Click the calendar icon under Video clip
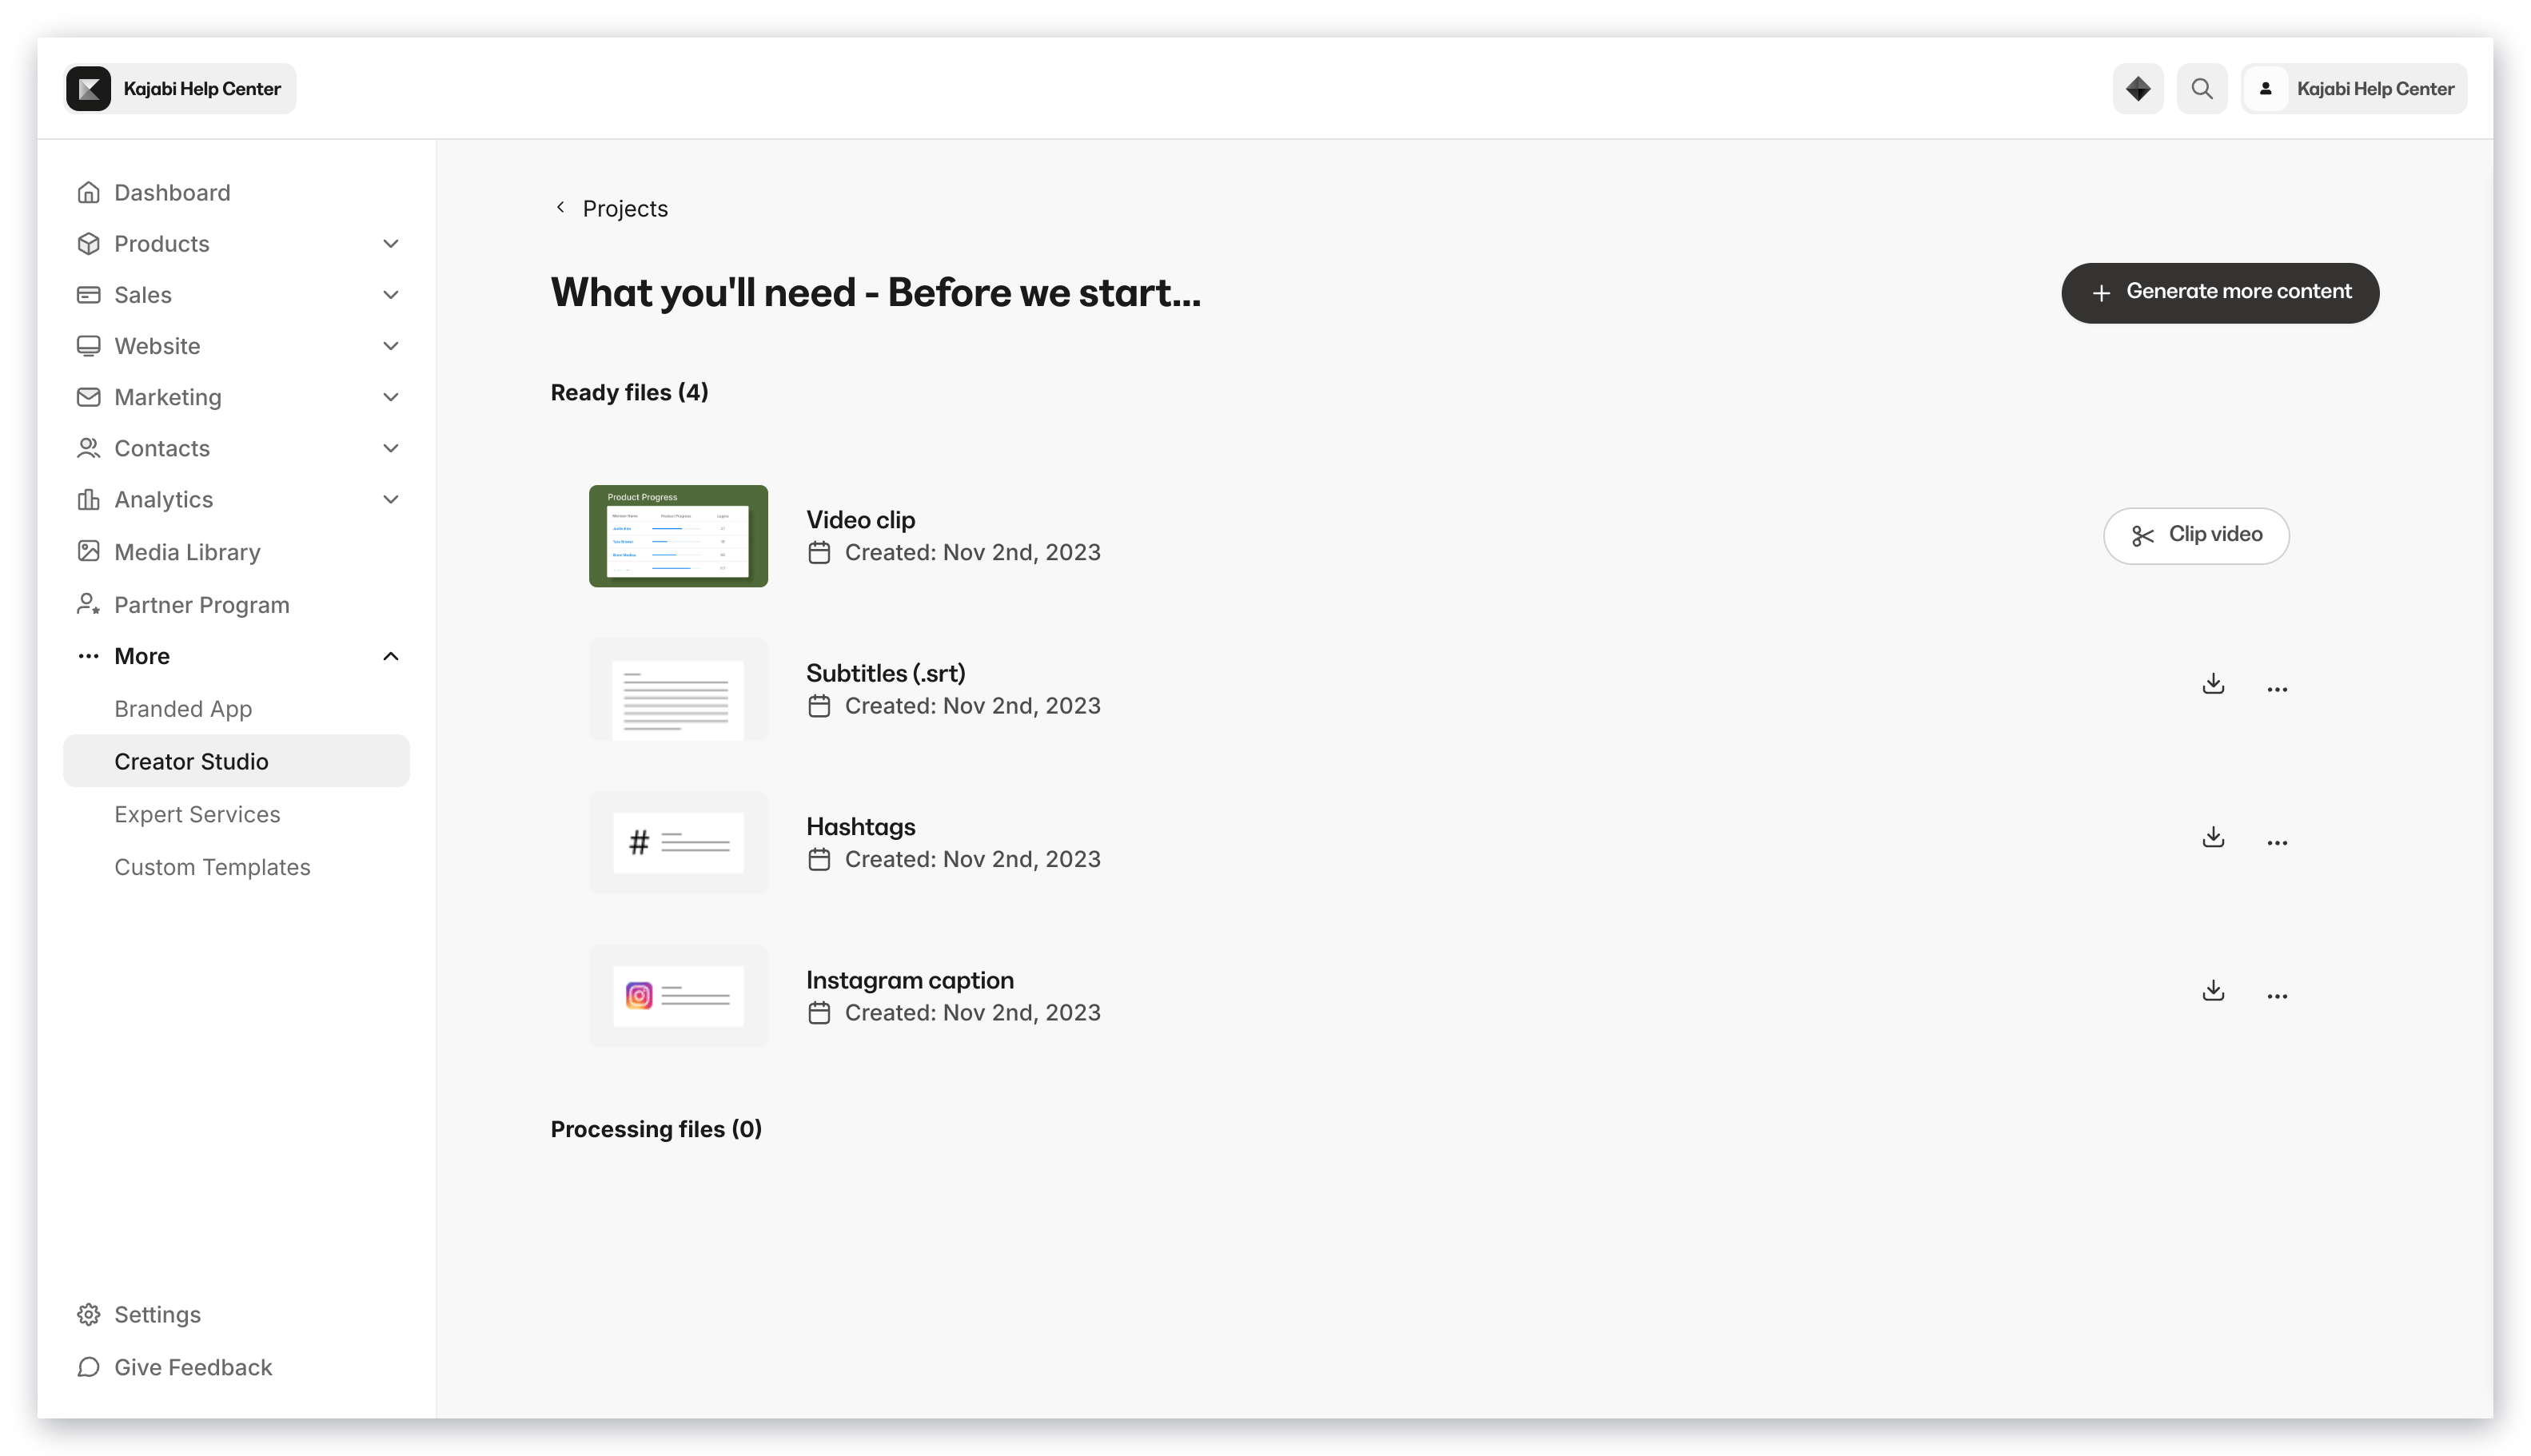 819,552
